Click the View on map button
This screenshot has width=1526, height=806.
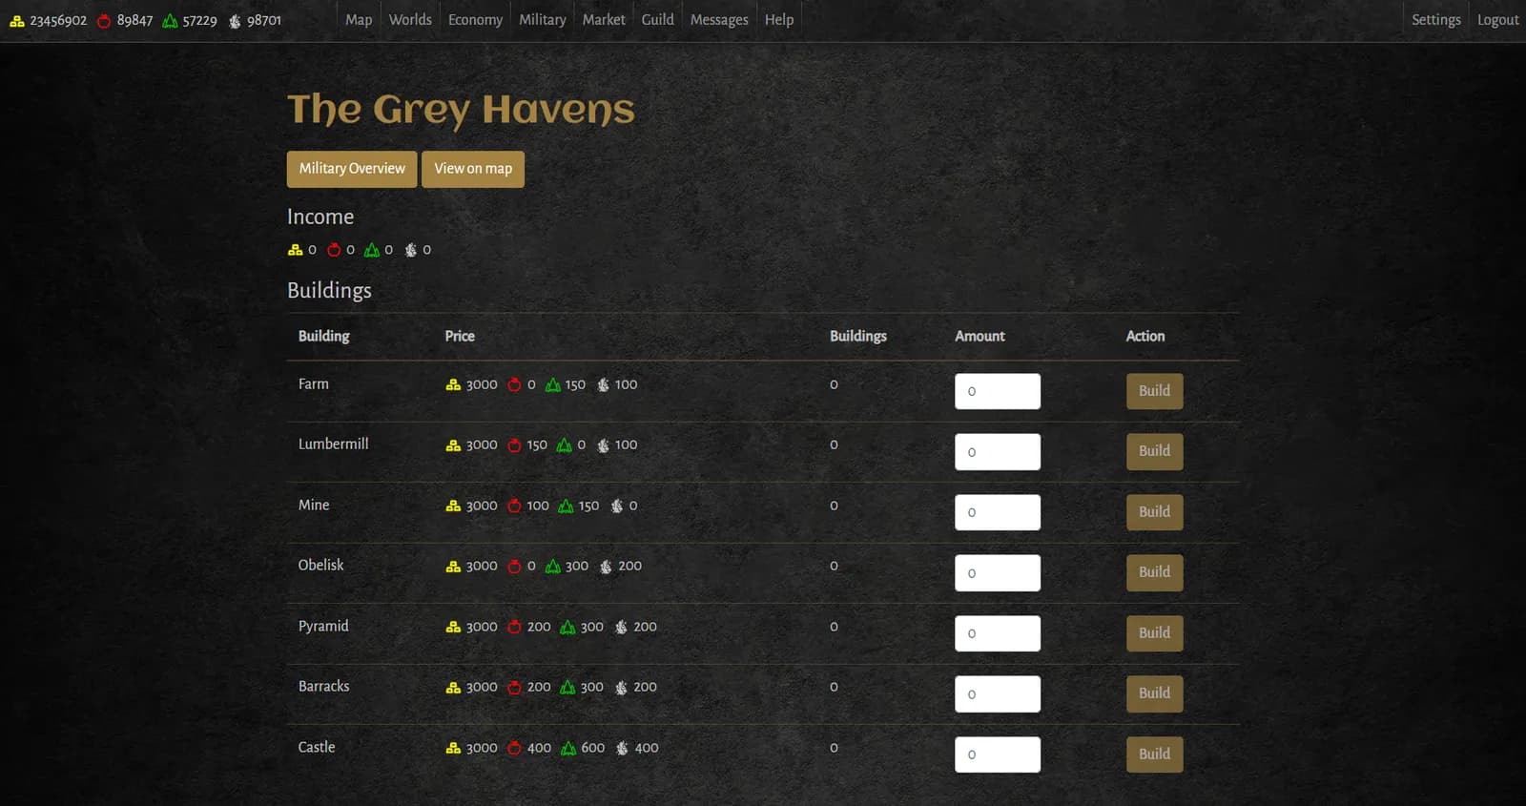(x=473, y=169)
